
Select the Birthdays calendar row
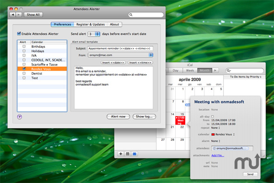(x=42, y=46)
